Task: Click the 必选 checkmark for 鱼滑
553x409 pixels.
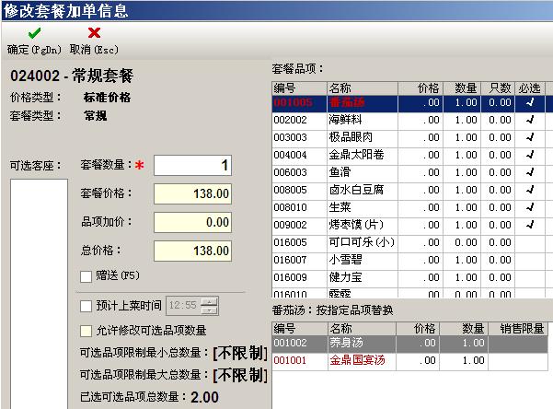Action: 529,172
